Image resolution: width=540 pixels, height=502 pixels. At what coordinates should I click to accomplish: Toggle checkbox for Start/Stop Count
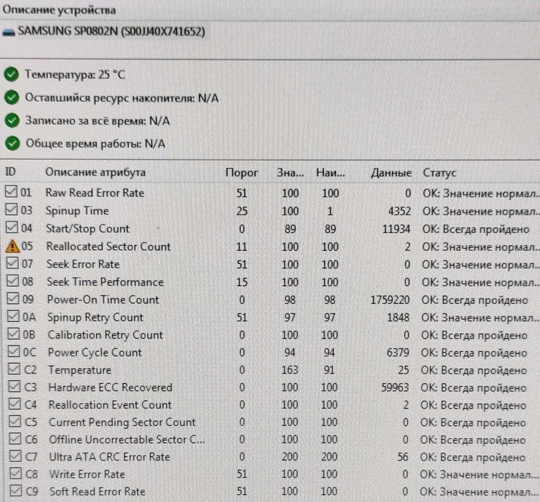[x=11, y=227]
